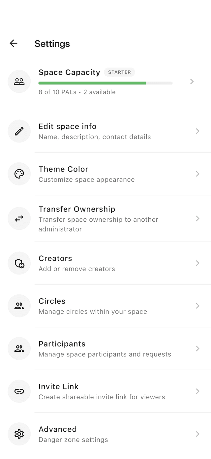211x459 pixels.
Task: Click the Advanced gear icon
Action: (x=19, y=434)
